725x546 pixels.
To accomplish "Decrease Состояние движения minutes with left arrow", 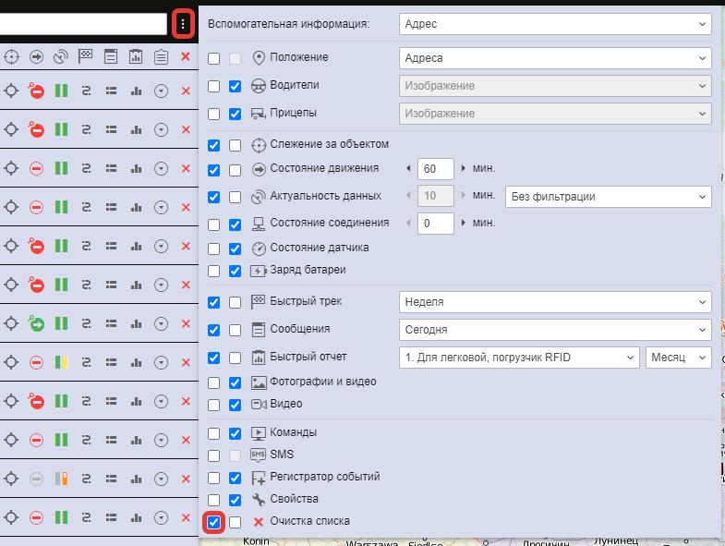I will pyautogui.click(x=409, y=168).
